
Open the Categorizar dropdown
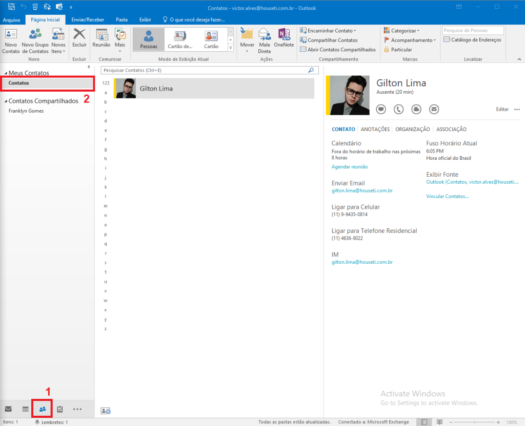pos(401,30)
